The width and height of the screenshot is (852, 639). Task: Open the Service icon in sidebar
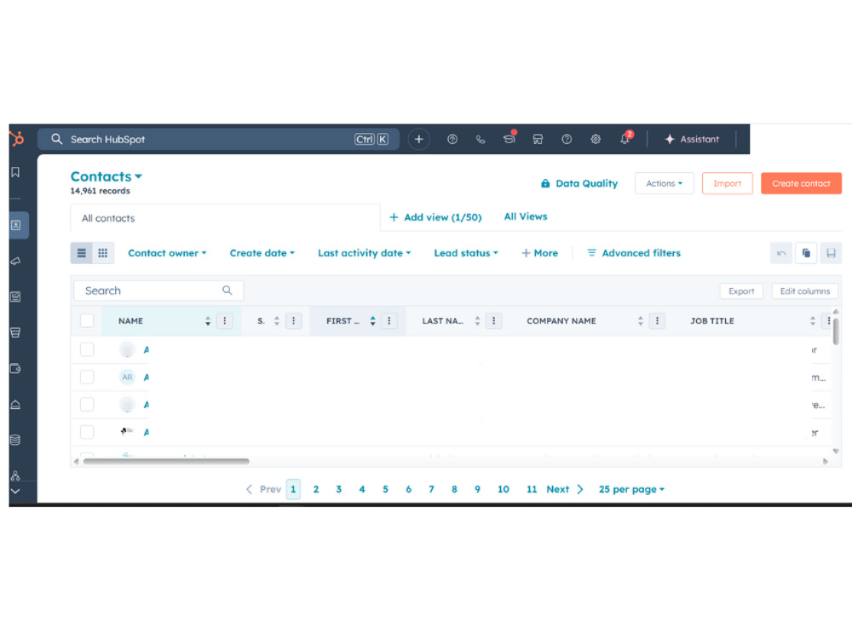click(x=15, y=404)
